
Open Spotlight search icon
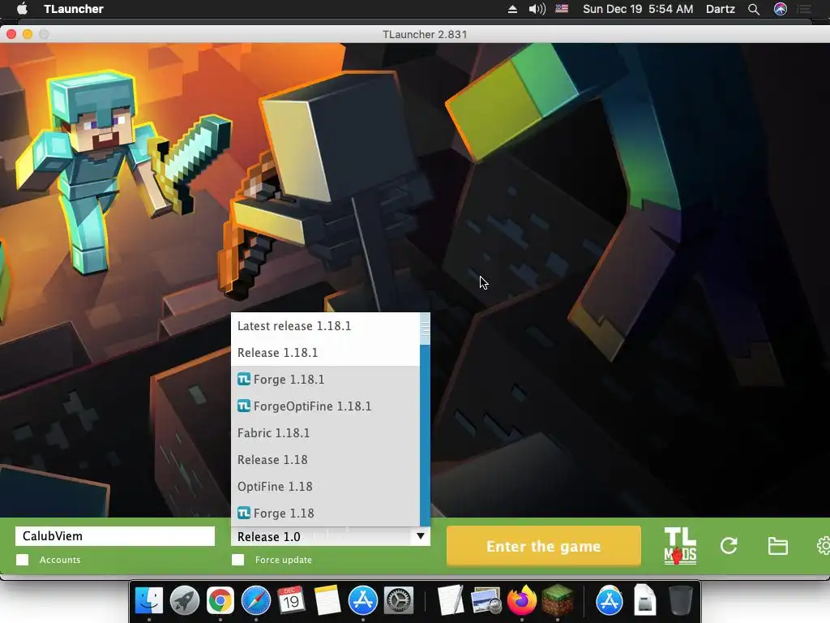[754, 9]
